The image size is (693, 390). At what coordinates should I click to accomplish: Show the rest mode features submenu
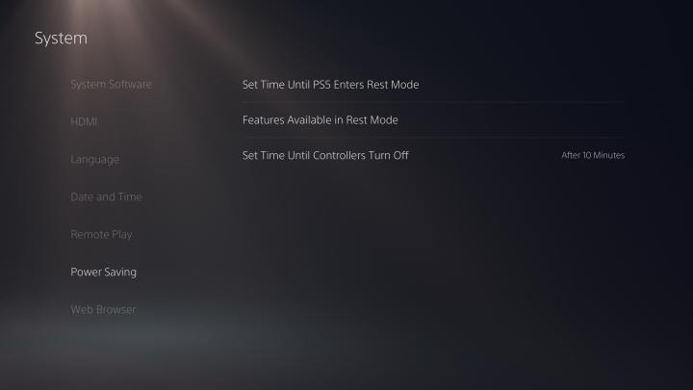point(433,119)
